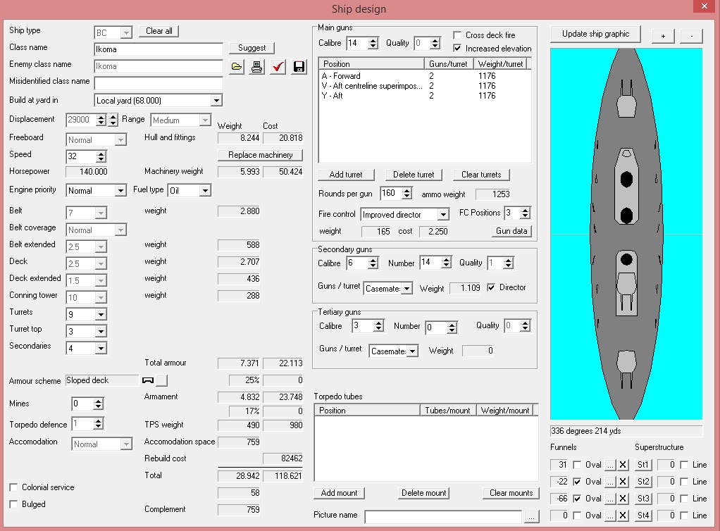Select the V - Aft centreline superimposed turret row
Screen dimensions: 720x531
pyautogui.click(x=424, y=86)
